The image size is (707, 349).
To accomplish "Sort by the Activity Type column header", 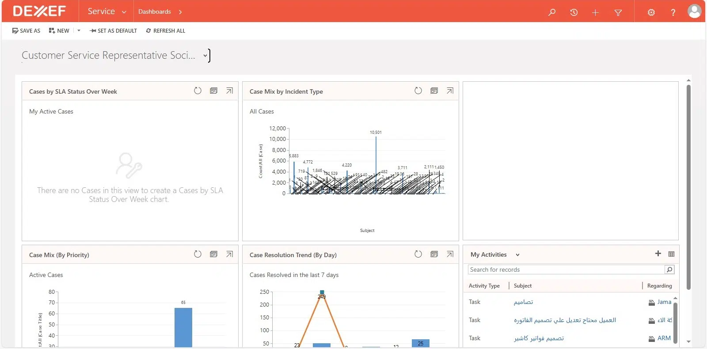I will [x=484, y=286].
